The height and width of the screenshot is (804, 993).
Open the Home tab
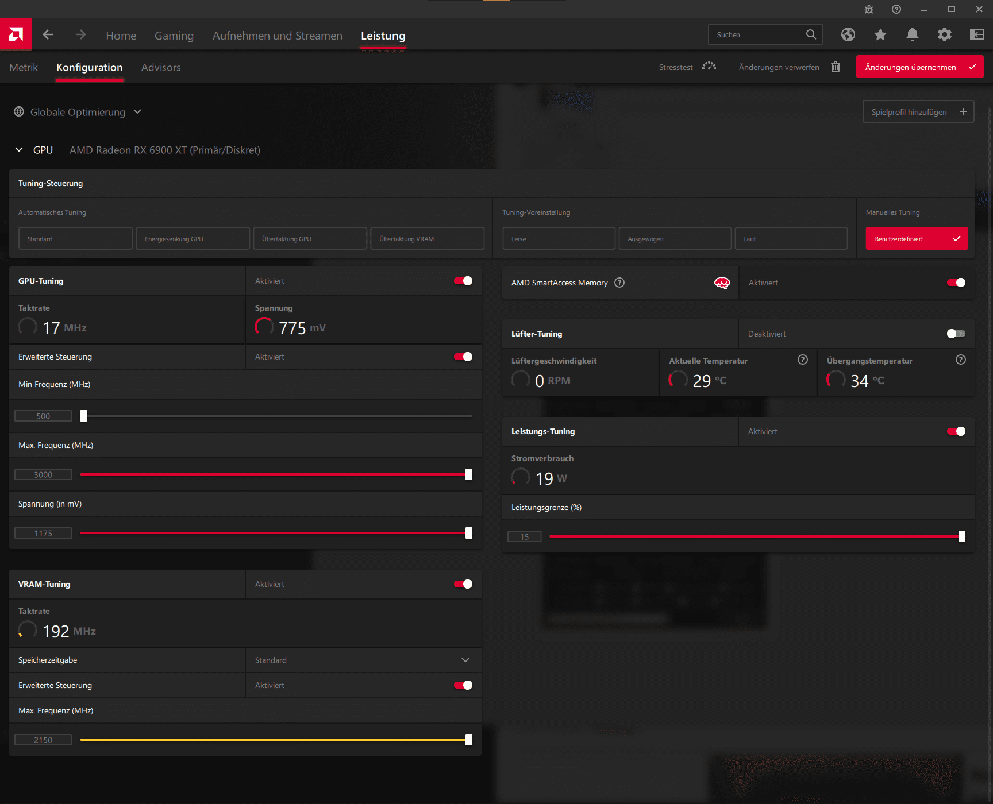point(121,36)
